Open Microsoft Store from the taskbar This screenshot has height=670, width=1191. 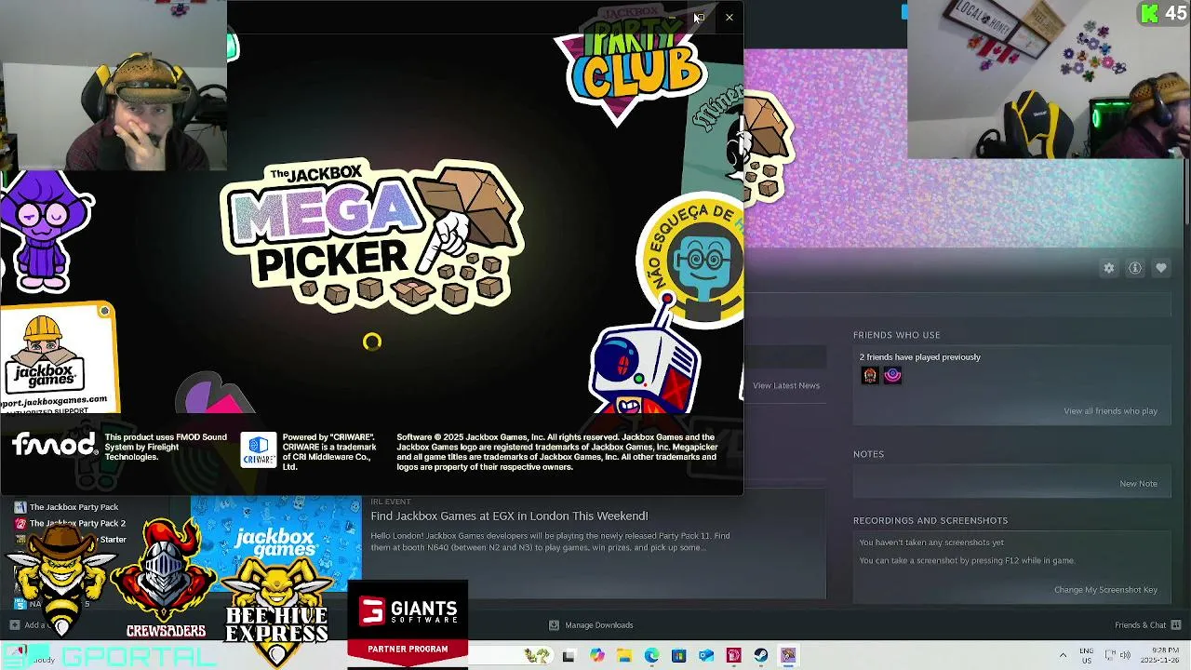pos(679,656)
